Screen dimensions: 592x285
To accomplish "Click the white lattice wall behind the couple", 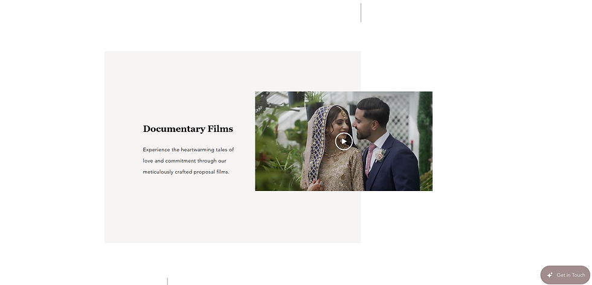I will pos(400,117).
